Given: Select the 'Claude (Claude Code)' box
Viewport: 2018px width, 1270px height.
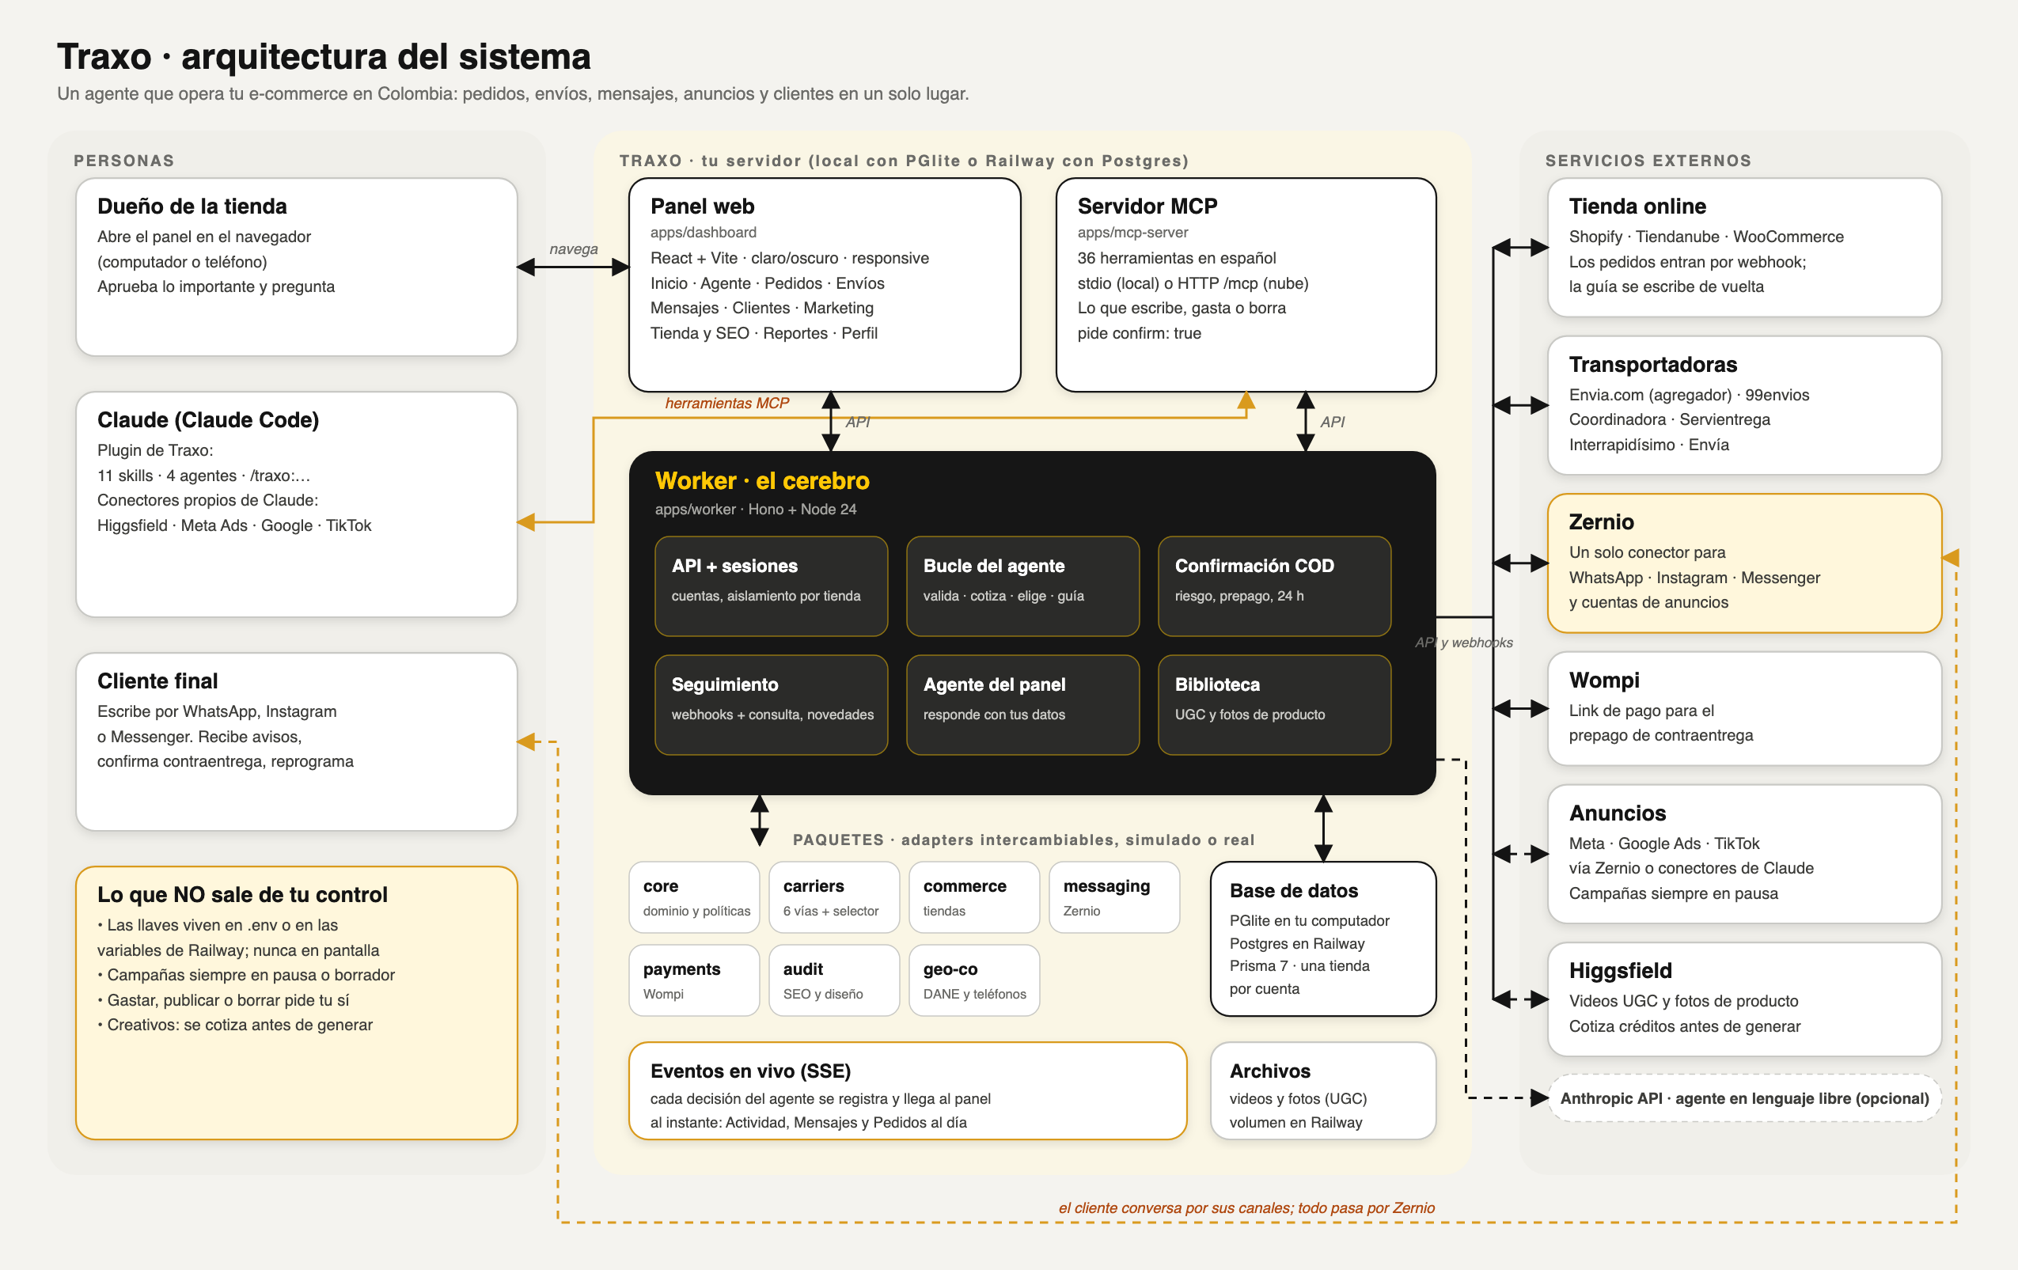Looking at the screenshot, I should click(296, 504).
